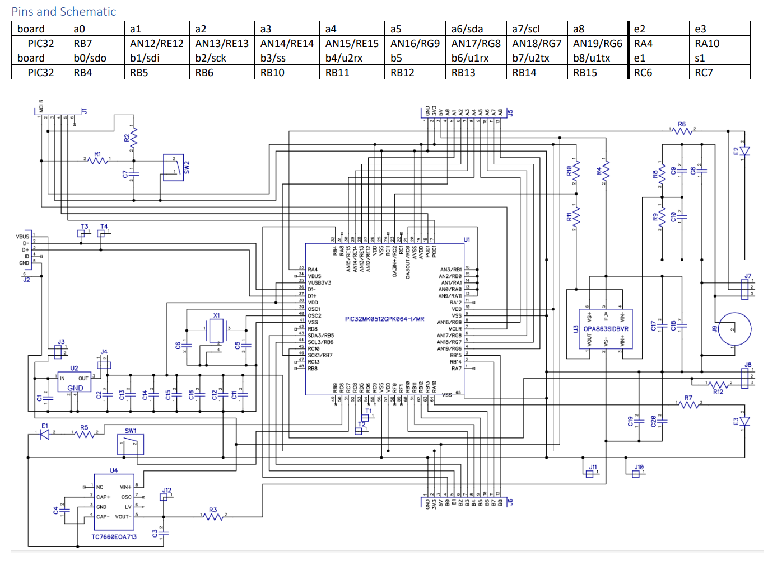Select the 'b2/sck' table cell
Image resolution: width=768 pixels, height=561 pixels.
coord(222,58)
